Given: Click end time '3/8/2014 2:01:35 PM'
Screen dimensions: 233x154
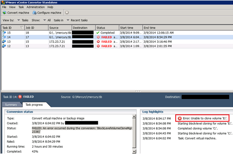Looking at the screenshot, I should [157, 46].
